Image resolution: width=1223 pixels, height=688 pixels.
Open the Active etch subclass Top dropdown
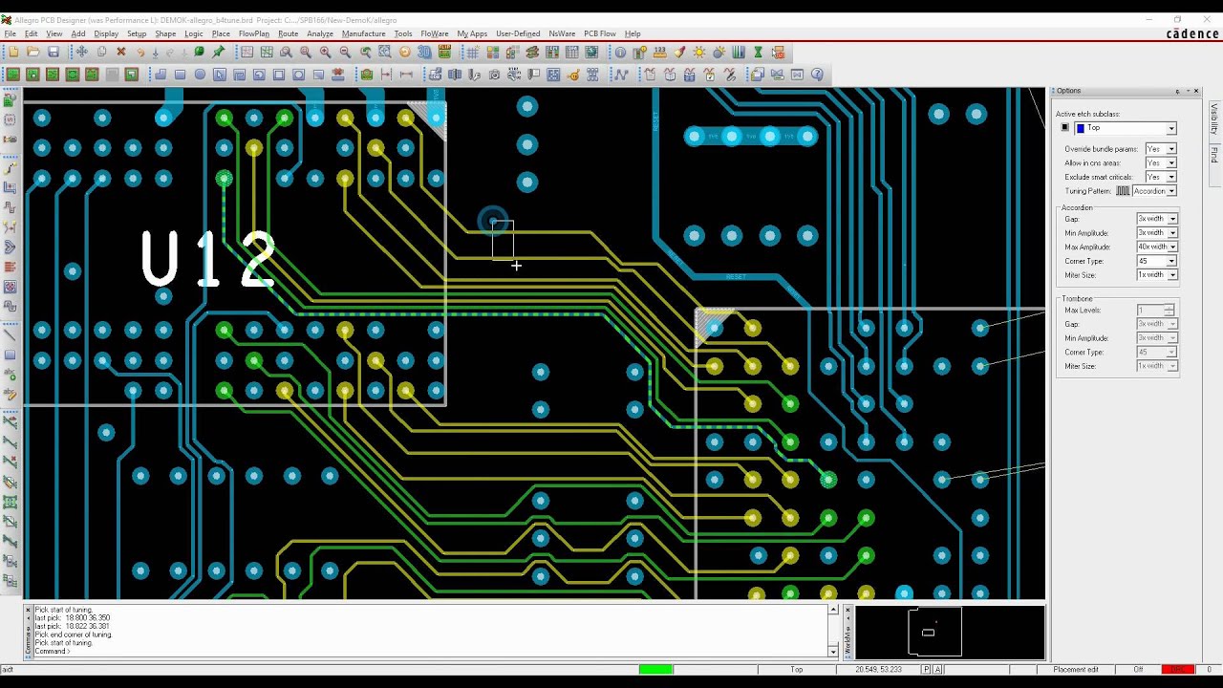[1171, 128]
